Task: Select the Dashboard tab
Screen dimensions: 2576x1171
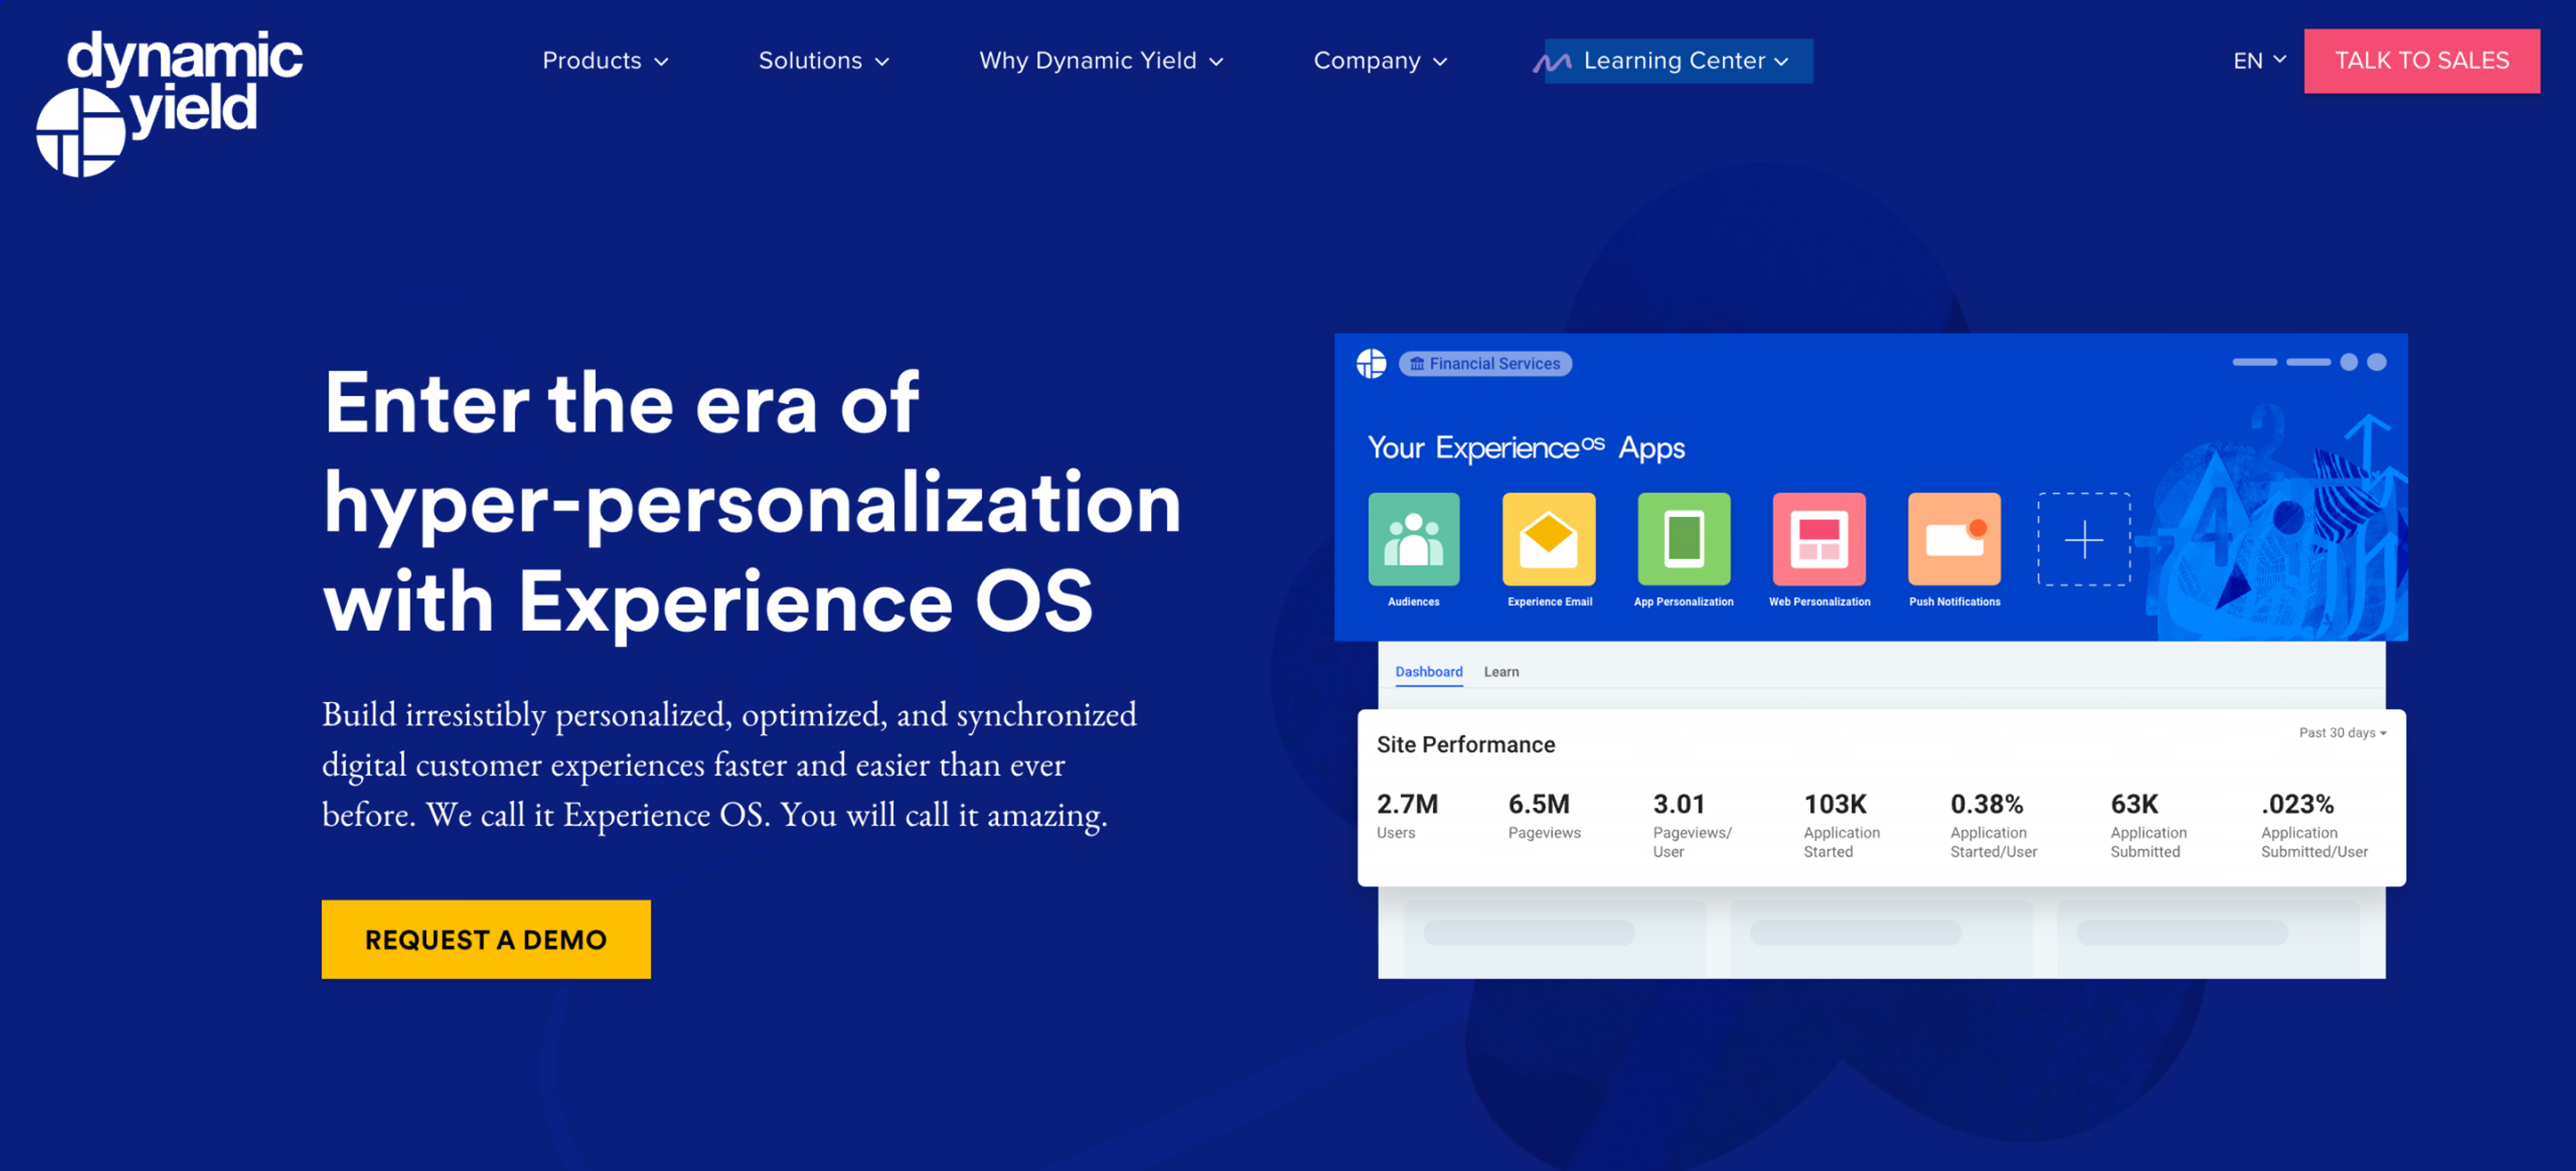Action: pos(1428,671)
